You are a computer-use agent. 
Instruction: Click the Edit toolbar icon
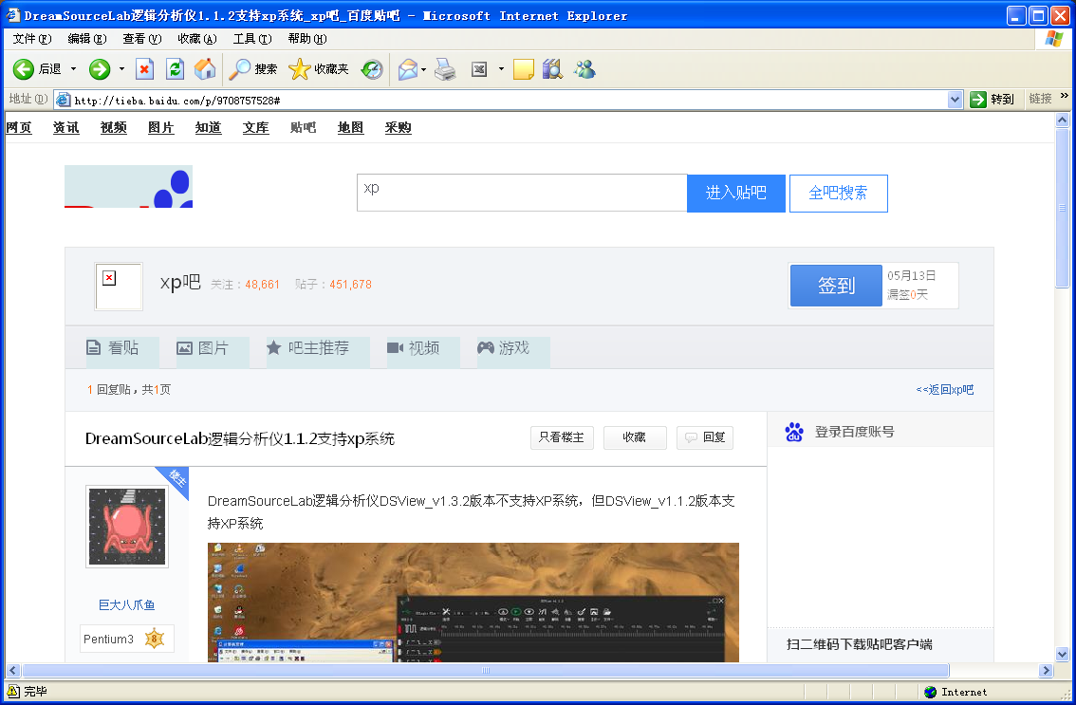(479, 68)
